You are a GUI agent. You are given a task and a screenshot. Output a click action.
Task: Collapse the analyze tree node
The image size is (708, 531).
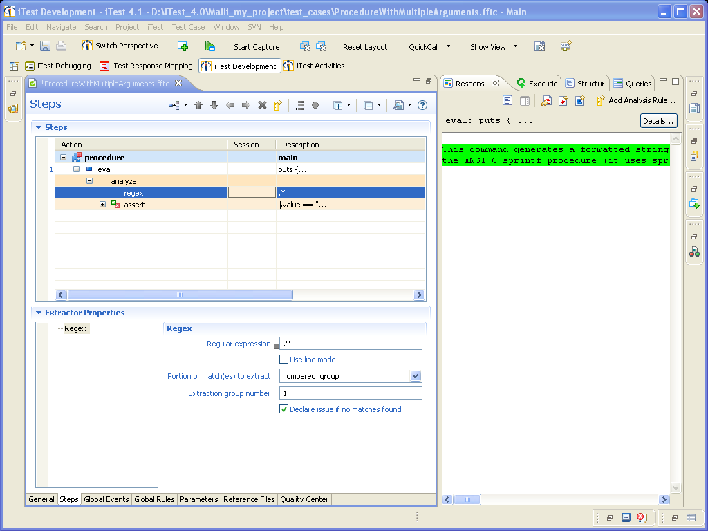(89, 180)
